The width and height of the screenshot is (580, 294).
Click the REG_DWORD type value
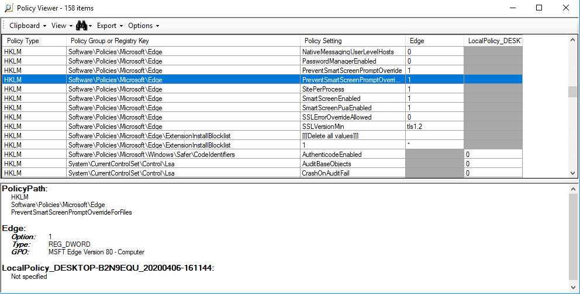[69, 244]
